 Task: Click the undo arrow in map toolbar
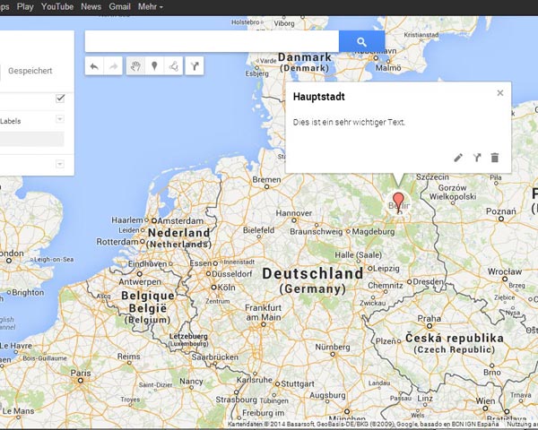pos(94,66)
